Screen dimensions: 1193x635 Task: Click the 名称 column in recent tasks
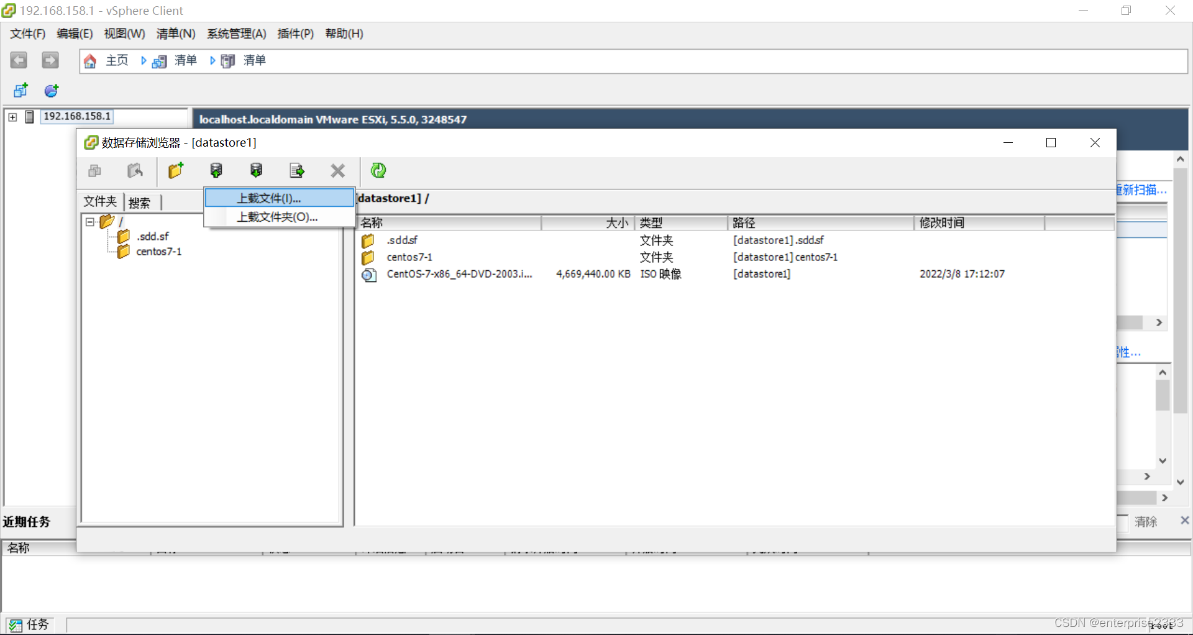(x=19, y=548)
